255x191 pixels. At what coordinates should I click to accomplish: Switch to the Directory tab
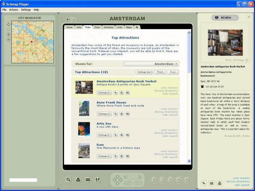[x=108, y=27]
